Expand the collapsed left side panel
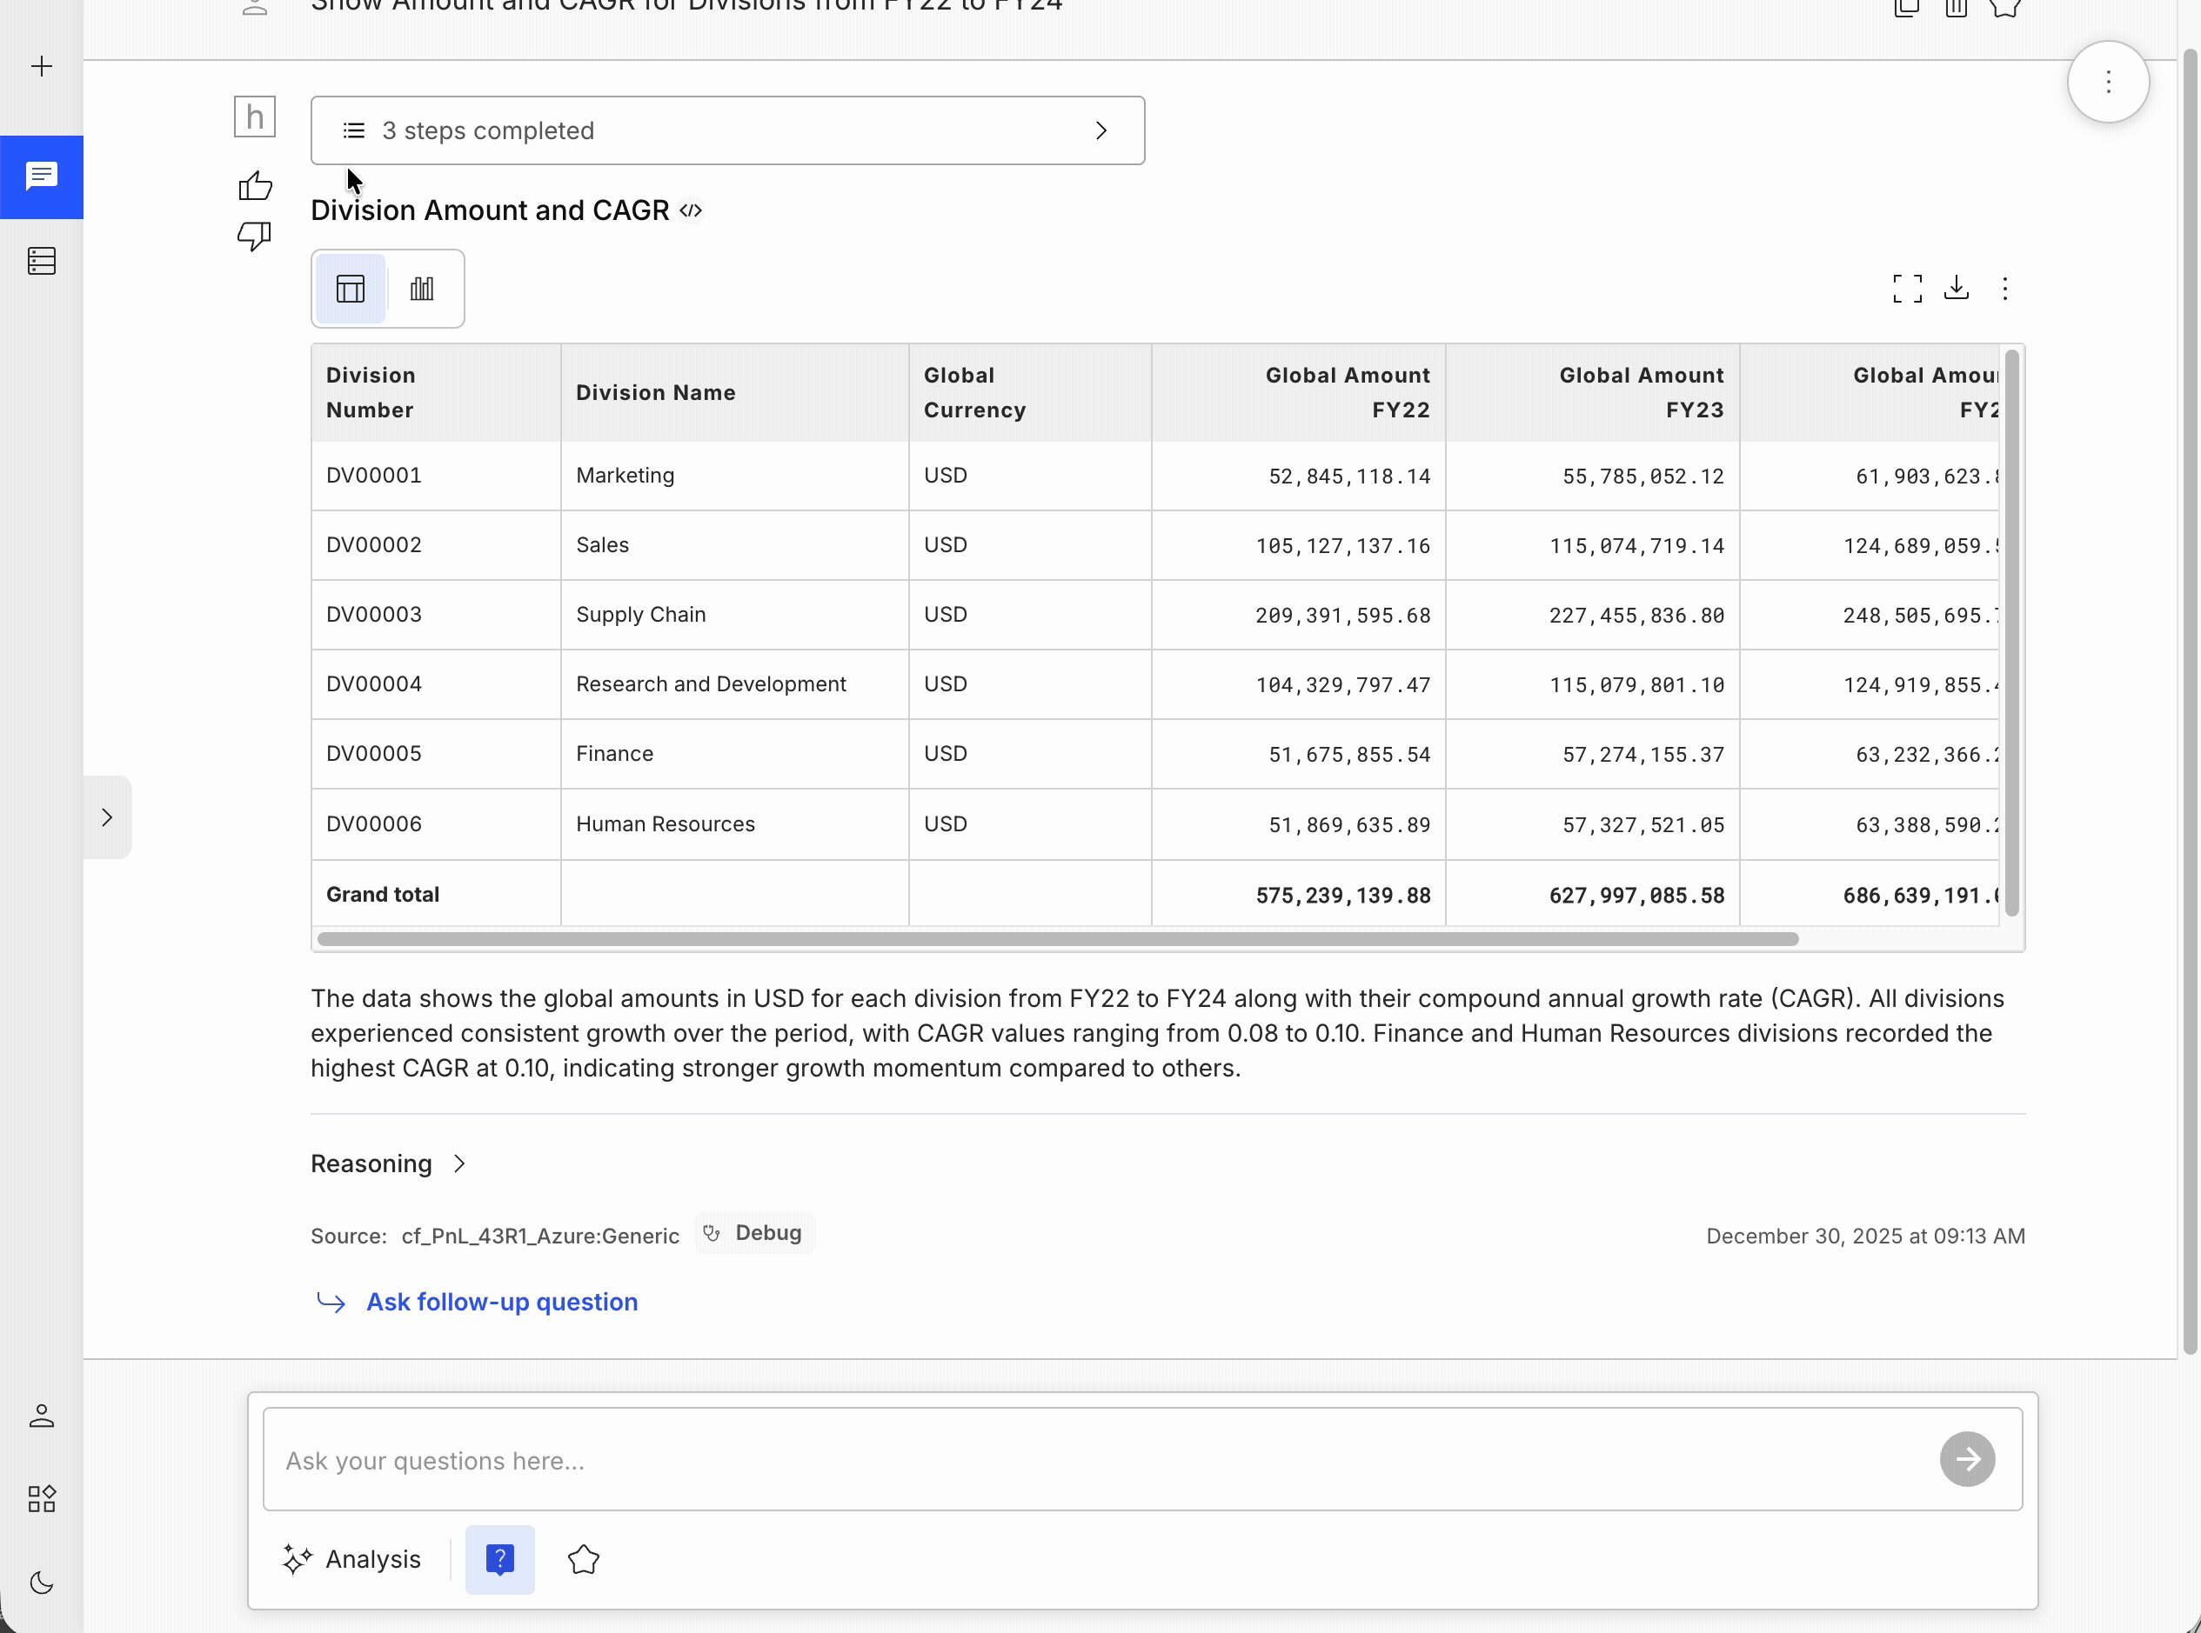Screen dimensions: 2201x1633 click(x=107, y=817)
